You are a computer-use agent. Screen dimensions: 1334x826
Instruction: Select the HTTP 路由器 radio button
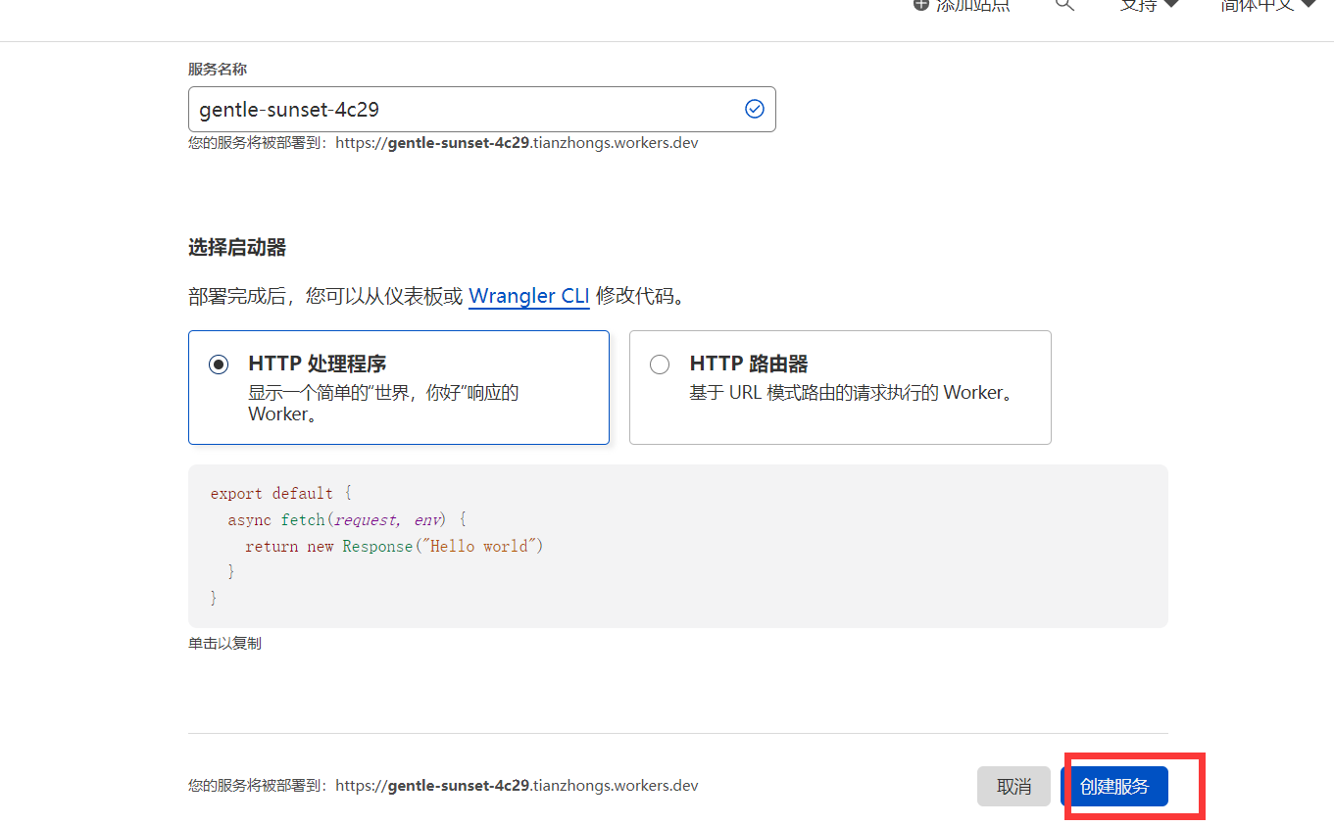[660, 364]
